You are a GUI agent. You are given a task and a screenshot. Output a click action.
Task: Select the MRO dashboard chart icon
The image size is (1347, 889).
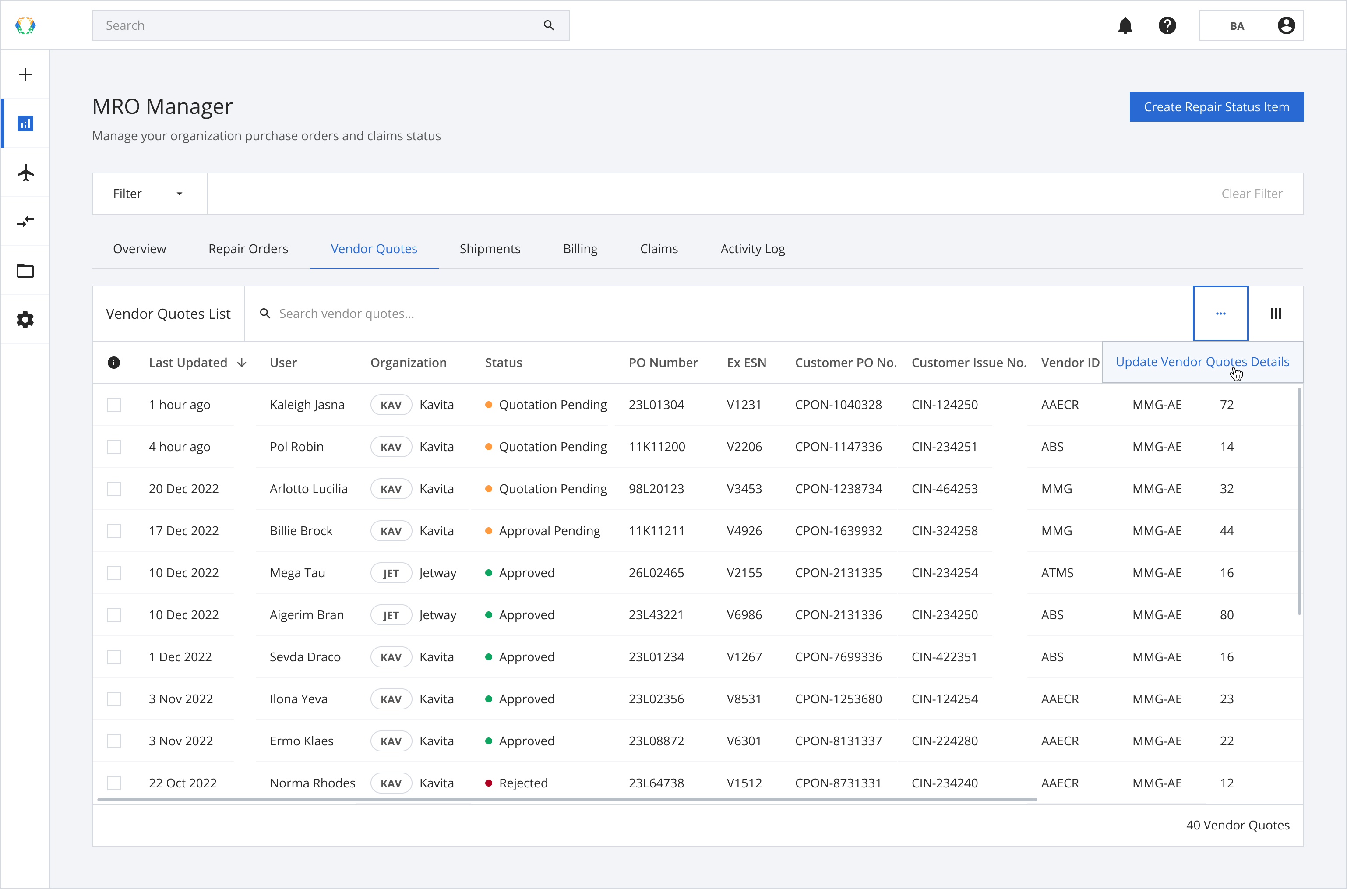pos(25,123)
